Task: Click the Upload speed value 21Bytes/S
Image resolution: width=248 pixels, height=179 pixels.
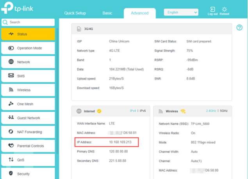Action: (116, 79)
